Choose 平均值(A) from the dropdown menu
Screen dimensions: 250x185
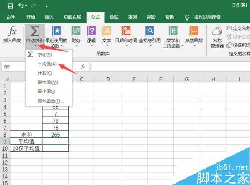(49, 64)
